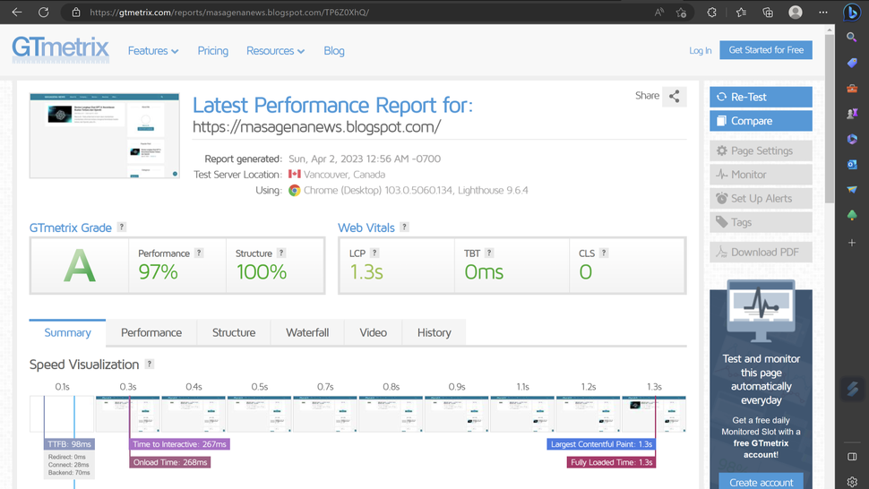Click the page vertical scrollbar

tap(830, 120)
